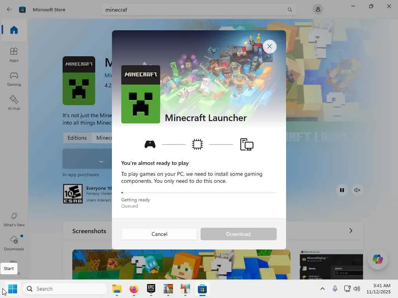Open the clock showing 3:41 AM
The image size is (398, 298).
(x=379, y=289)
